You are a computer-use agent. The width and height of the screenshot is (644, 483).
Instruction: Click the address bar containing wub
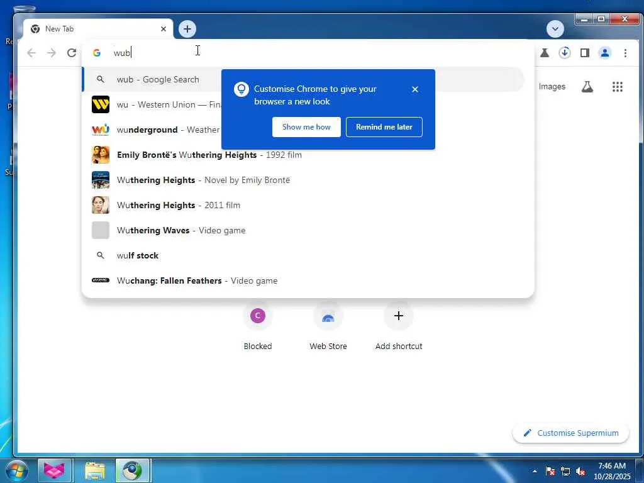[x=308, y=53]
